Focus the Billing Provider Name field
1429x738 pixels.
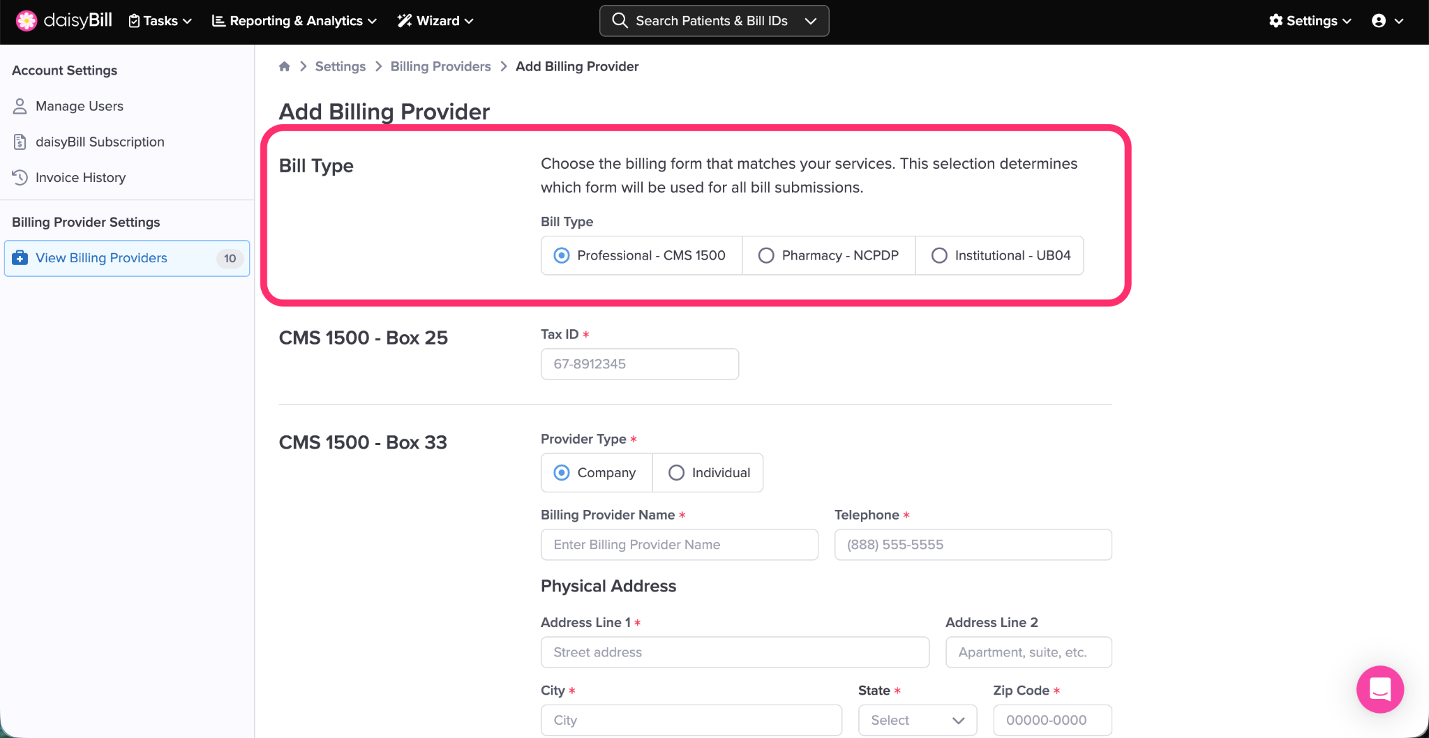click(679, 545)
